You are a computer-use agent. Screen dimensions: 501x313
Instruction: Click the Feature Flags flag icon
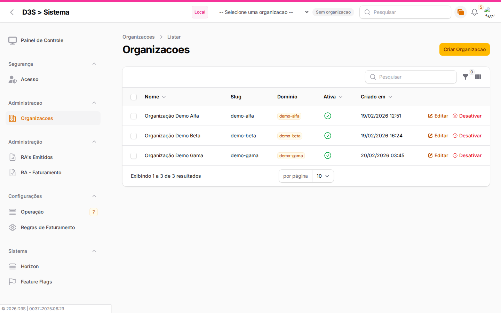click(13, 282)
